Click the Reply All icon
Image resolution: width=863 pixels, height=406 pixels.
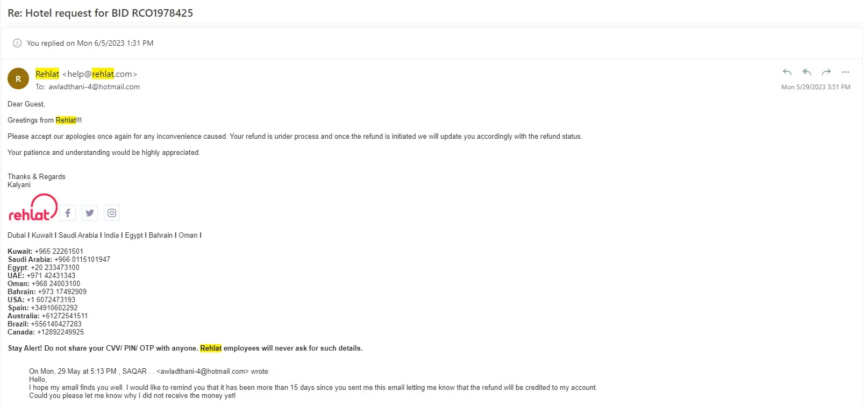(x=807, y=72)
